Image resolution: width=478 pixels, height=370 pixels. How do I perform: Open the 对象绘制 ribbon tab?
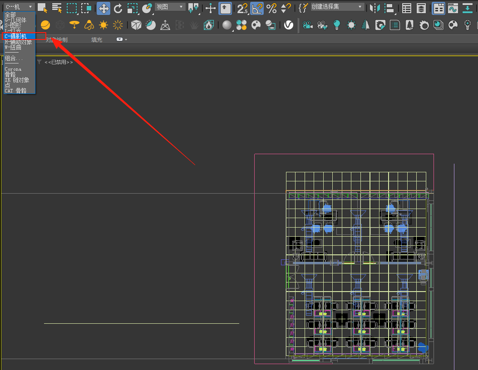(x=59, y=40)
